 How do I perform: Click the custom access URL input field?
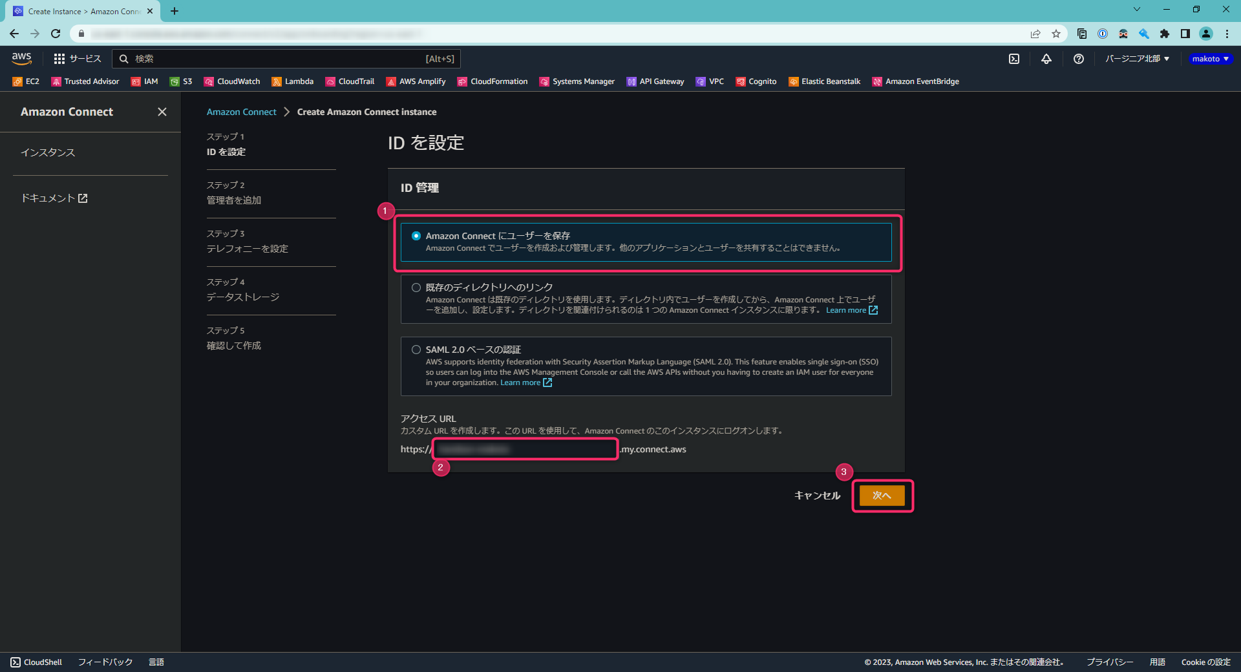tap(525, 449)
